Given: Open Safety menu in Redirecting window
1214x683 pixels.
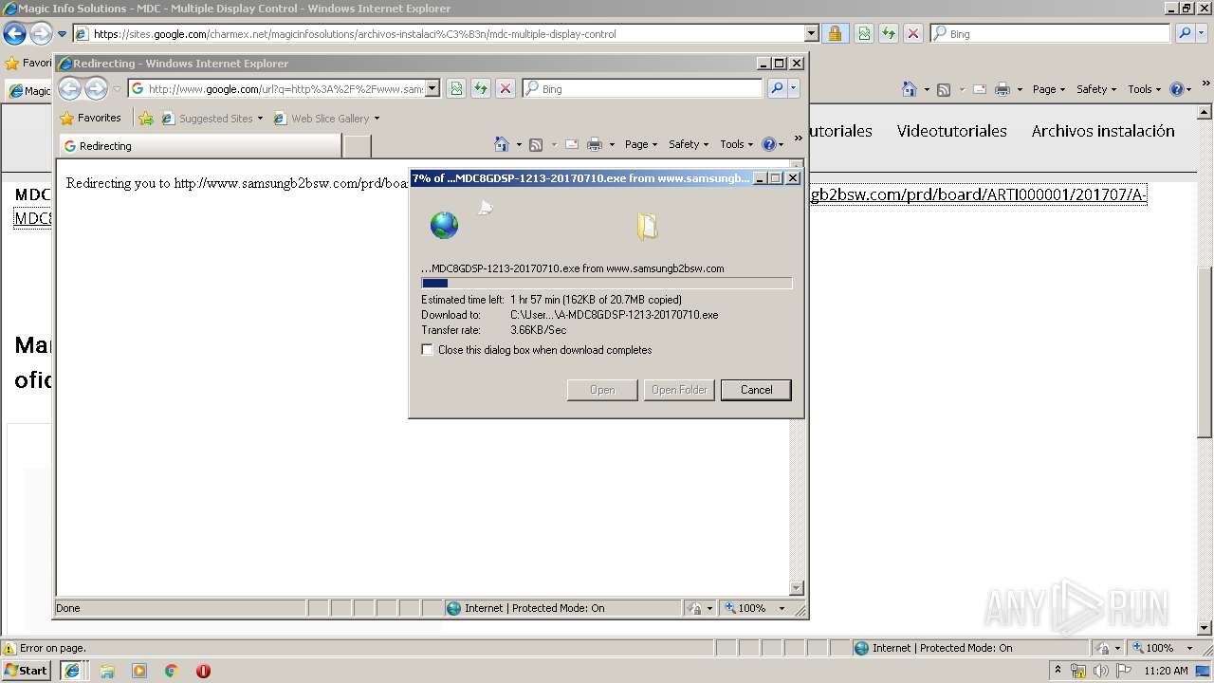Looking at the screenshot, I should 689,144.
